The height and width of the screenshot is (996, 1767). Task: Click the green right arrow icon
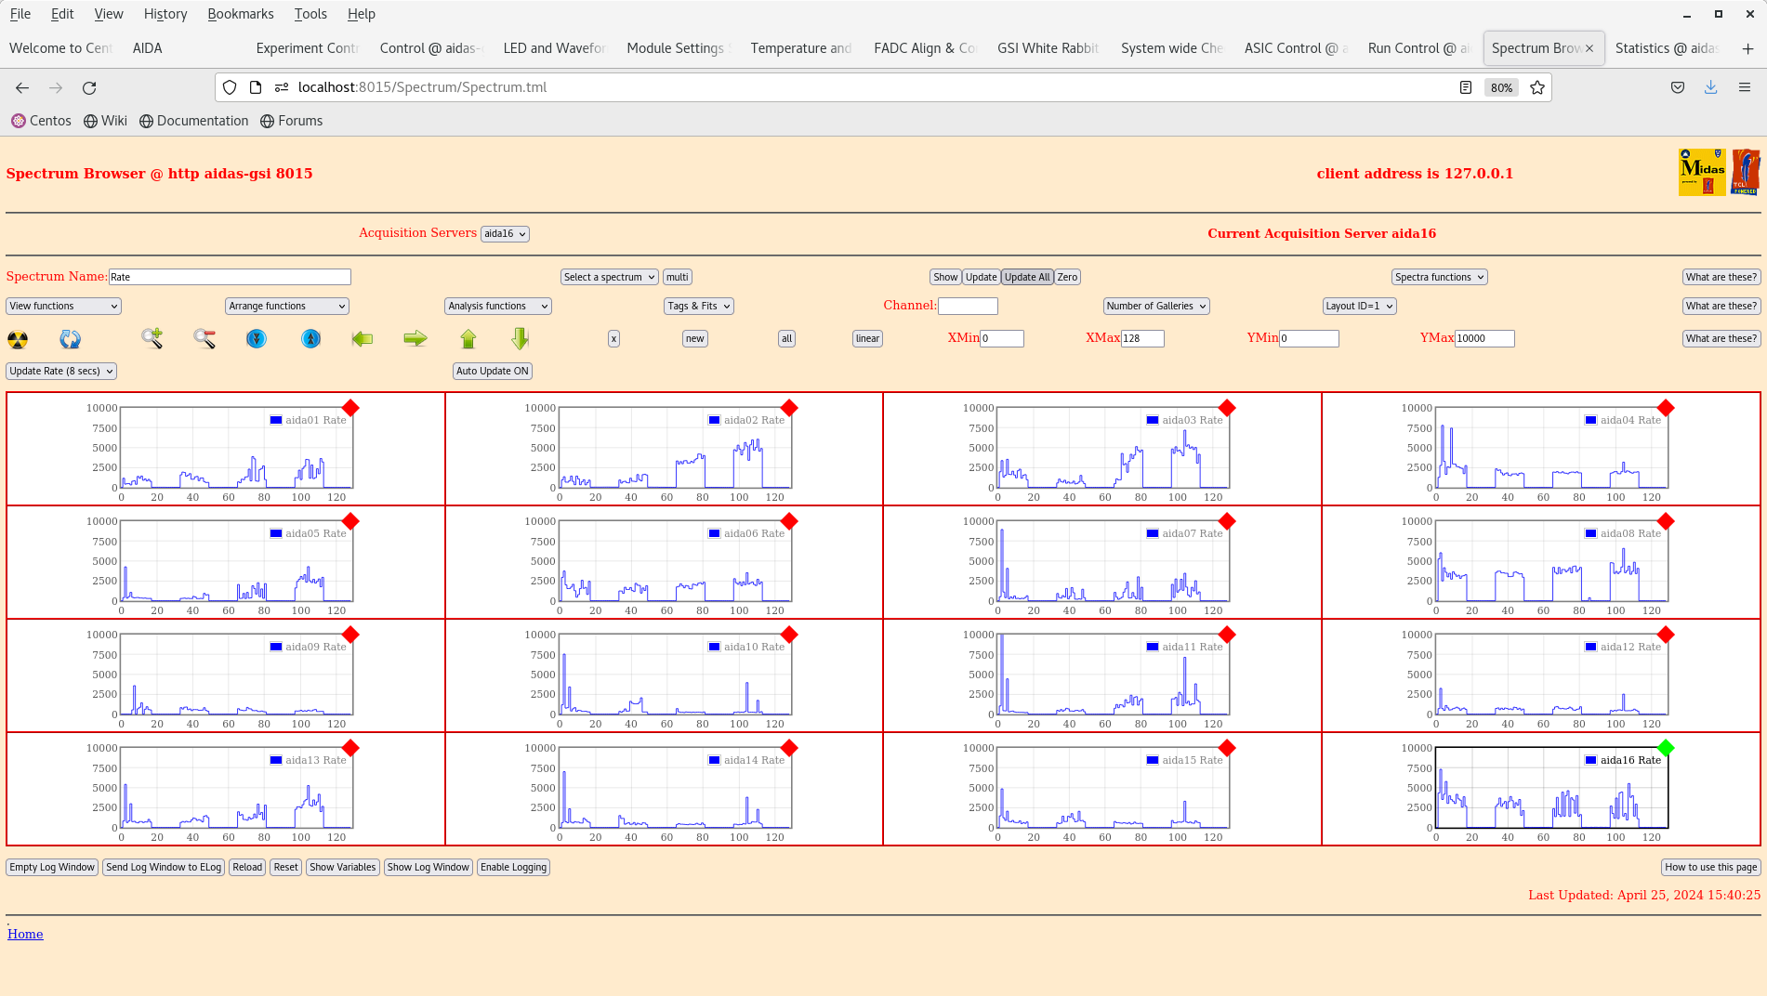[415, 339]
